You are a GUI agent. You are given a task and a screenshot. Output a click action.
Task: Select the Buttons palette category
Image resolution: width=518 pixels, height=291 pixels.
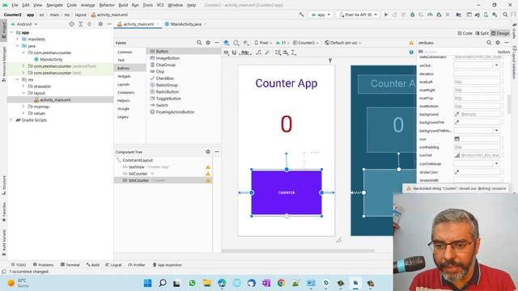pyautogui.click(x=123, y=68)
